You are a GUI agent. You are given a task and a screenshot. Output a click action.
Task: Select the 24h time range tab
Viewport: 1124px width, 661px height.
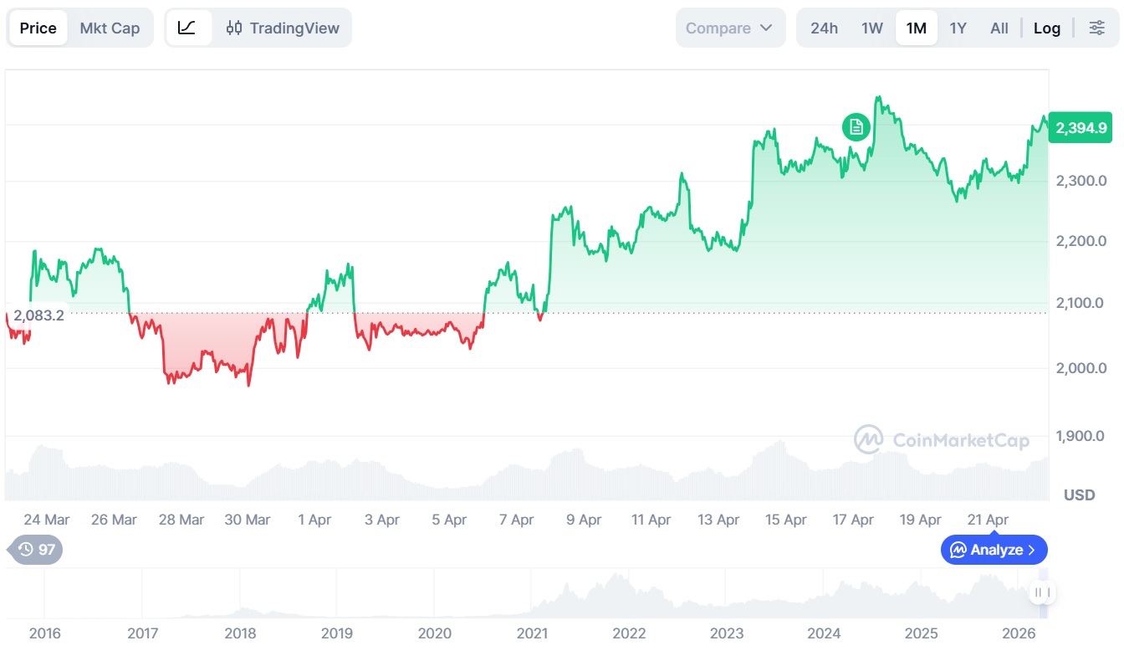pyautogui.click(x=824, y=28)
